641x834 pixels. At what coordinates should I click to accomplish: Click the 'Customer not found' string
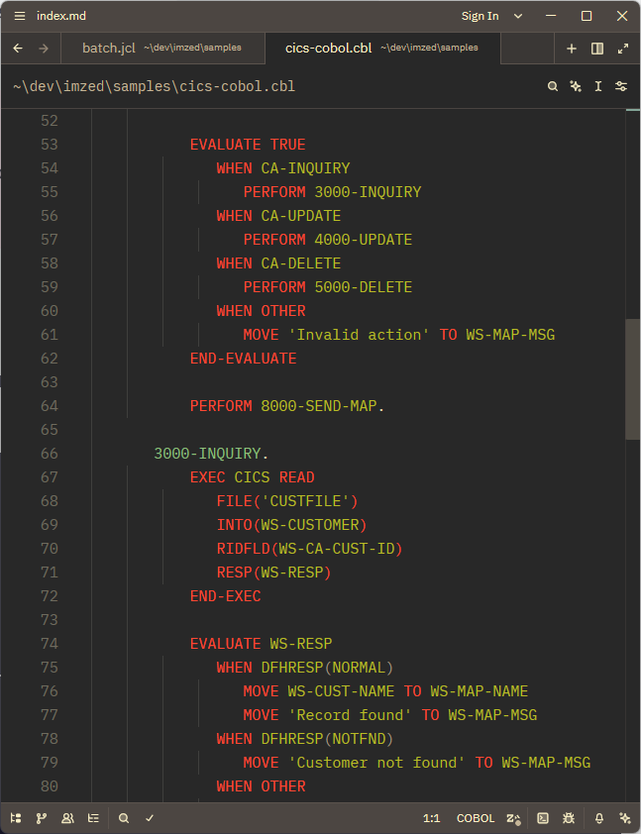click(x=376, y=763)
